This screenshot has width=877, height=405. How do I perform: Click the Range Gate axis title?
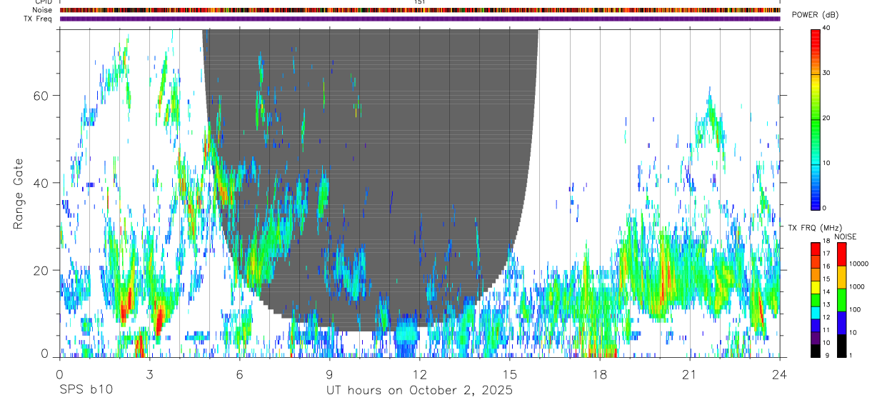pos(19,195)
